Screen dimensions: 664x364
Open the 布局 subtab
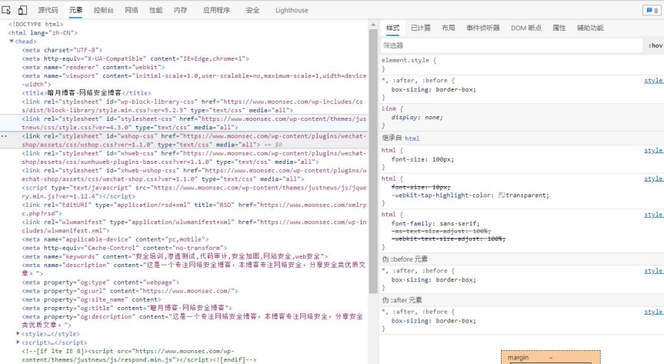[x=449, y=28]
